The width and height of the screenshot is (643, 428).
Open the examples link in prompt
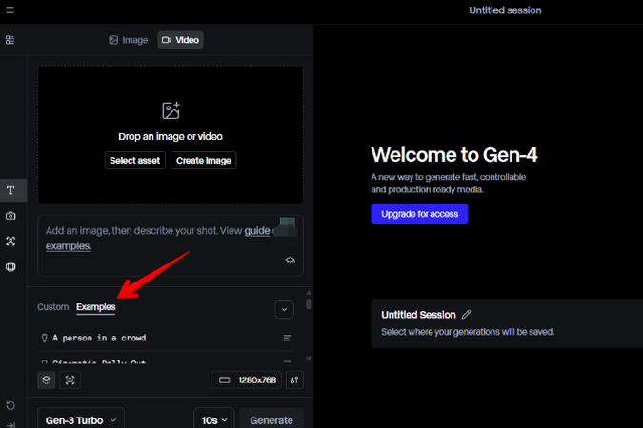click(x=69, y=246)
